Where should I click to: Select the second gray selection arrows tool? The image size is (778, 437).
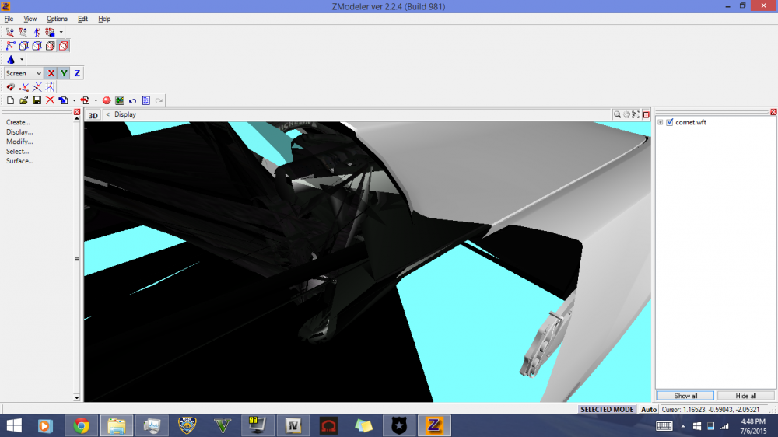[23, 32]
